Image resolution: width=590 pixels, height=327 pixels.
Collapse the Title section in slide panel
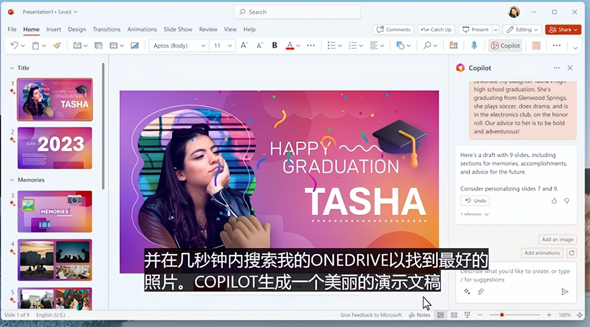point(12,68)
